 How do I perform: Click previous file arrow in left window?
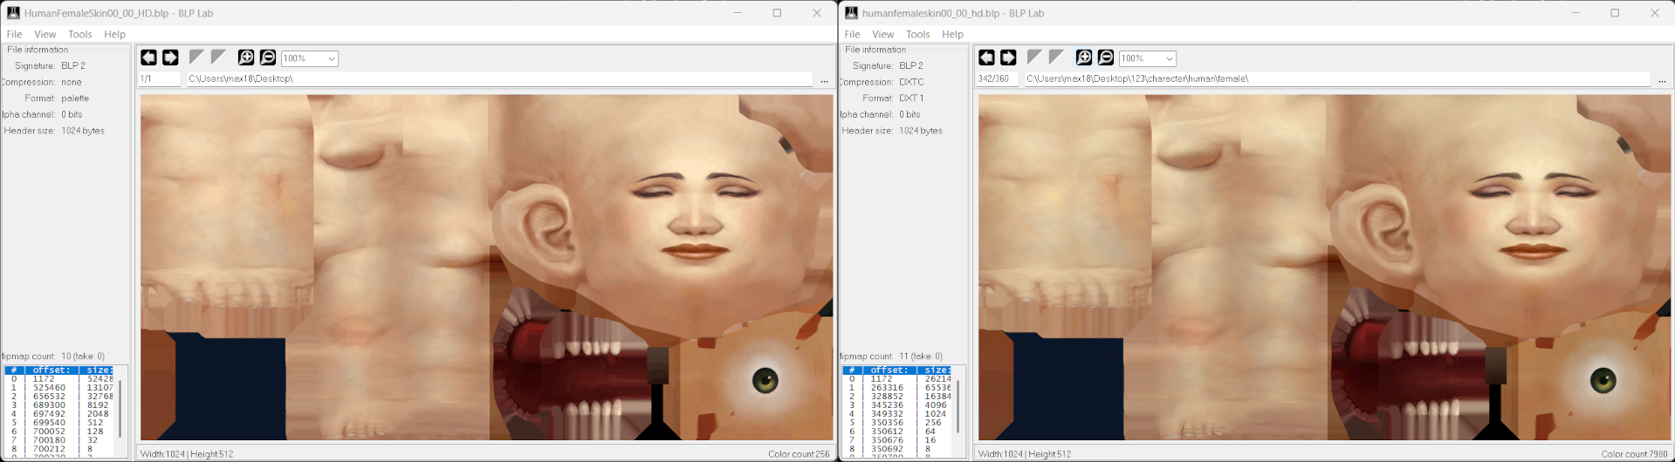click(x=148, y=58)
